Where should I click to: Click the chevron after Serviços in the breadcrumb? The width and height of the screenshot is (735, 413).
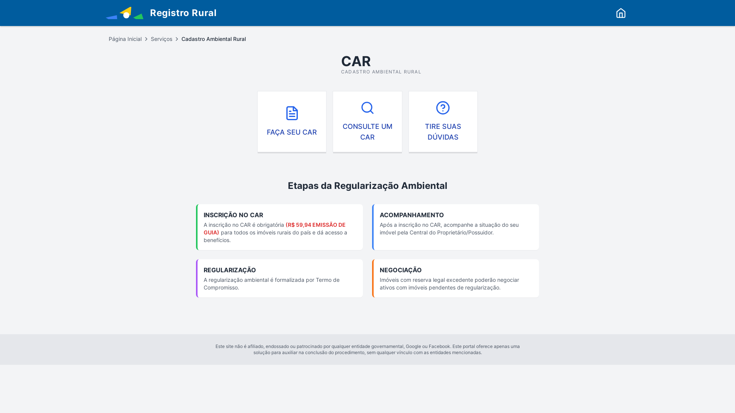point(177,39)
